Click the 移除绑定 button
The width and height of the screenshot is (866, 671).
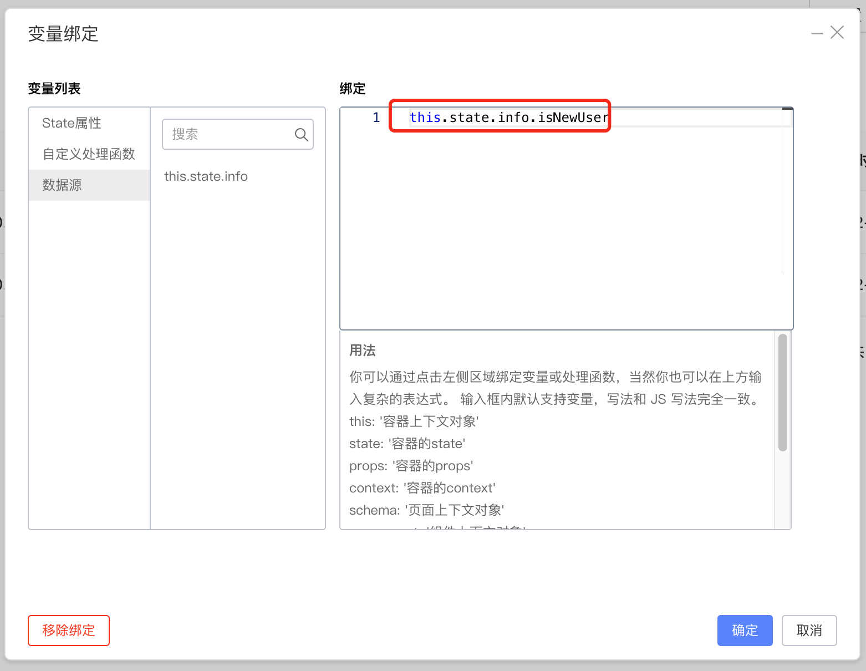[x=68, y=631]
